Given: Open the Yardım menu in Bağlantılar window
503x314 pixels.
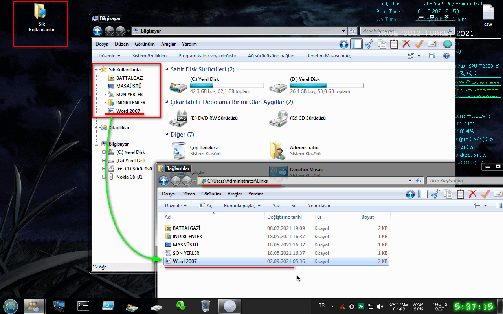Looking at the screenshot, I should click(x=256, y=194).
